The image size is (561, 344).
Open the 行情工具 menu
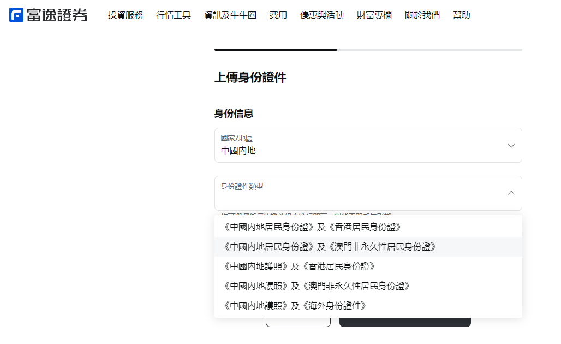pyautogui.click(x=174, y=15)
